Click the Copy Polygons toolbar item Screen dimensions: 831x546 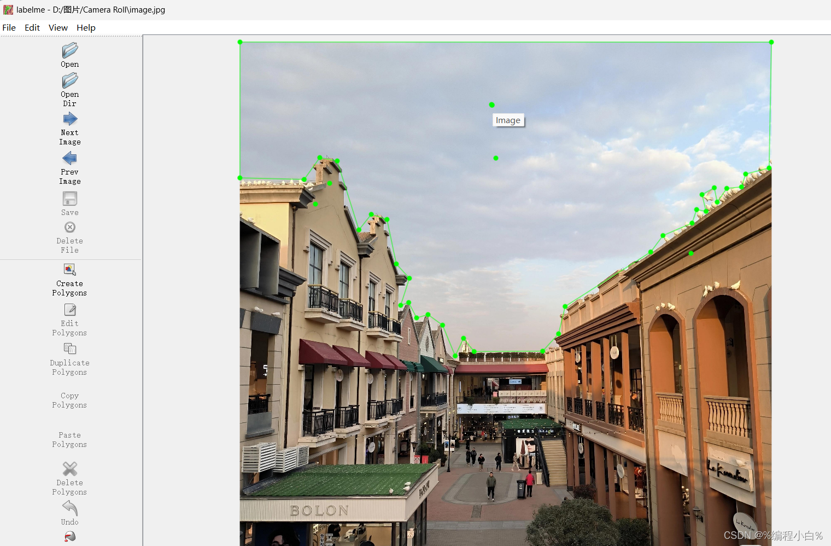coord(69,400)
